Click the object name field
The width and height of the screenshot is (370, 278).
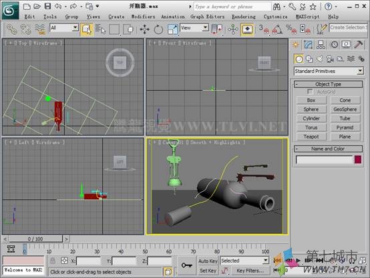(x=325, y=160)
